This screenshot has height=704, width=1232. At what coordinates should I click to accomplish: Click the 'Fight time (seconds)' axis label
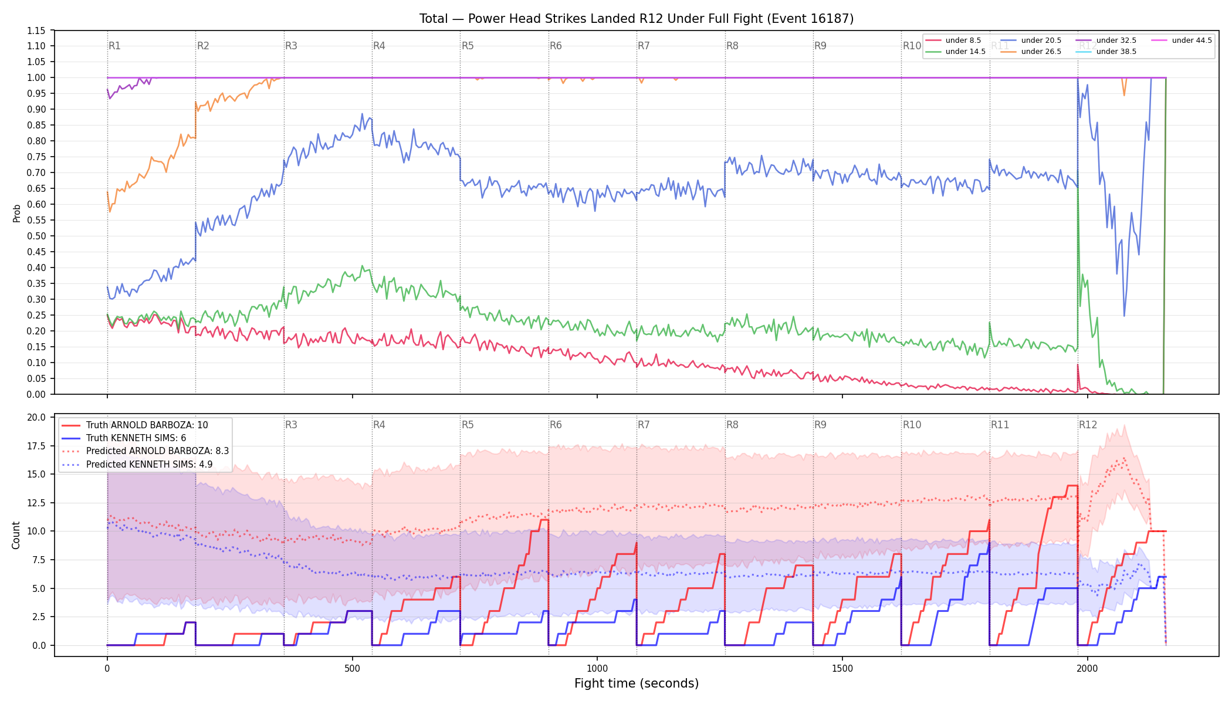point(637,683)
